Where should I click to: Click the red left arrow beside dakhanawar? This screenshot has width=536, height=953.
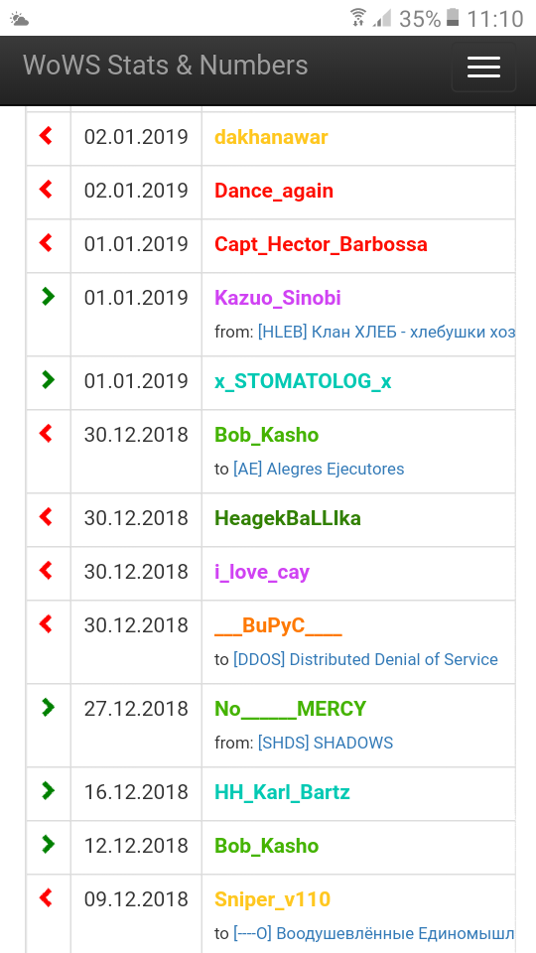pos(47,136)
